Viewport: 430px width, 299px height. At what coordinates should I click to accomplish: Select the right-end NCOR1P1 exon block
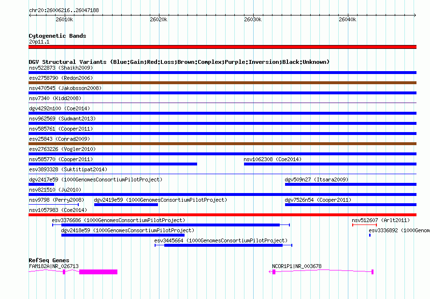coord(373,272)
